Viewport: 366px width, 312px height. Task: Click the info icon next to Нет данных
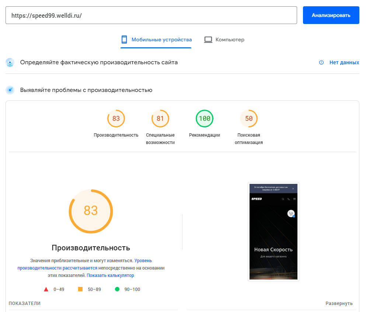pos(321,63)
